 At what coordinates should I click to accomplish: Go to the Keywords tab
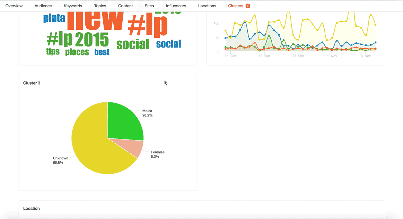click(x=73, y=6)
